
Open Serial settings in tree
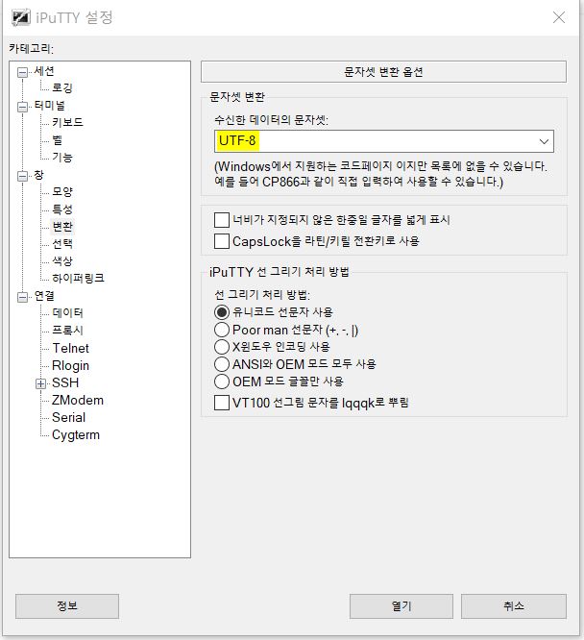(68, 418)
